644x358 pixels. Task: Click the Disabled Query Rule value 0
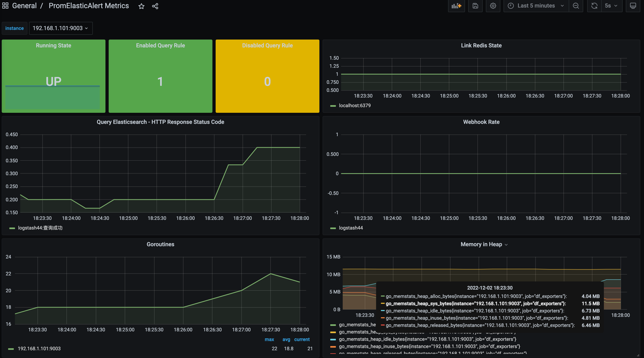pyautogui.click(x=267, y=82)
